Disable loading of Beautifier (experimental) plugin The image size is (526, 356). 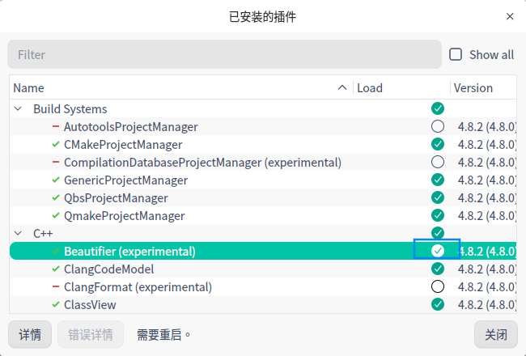[x=438, y=251]
